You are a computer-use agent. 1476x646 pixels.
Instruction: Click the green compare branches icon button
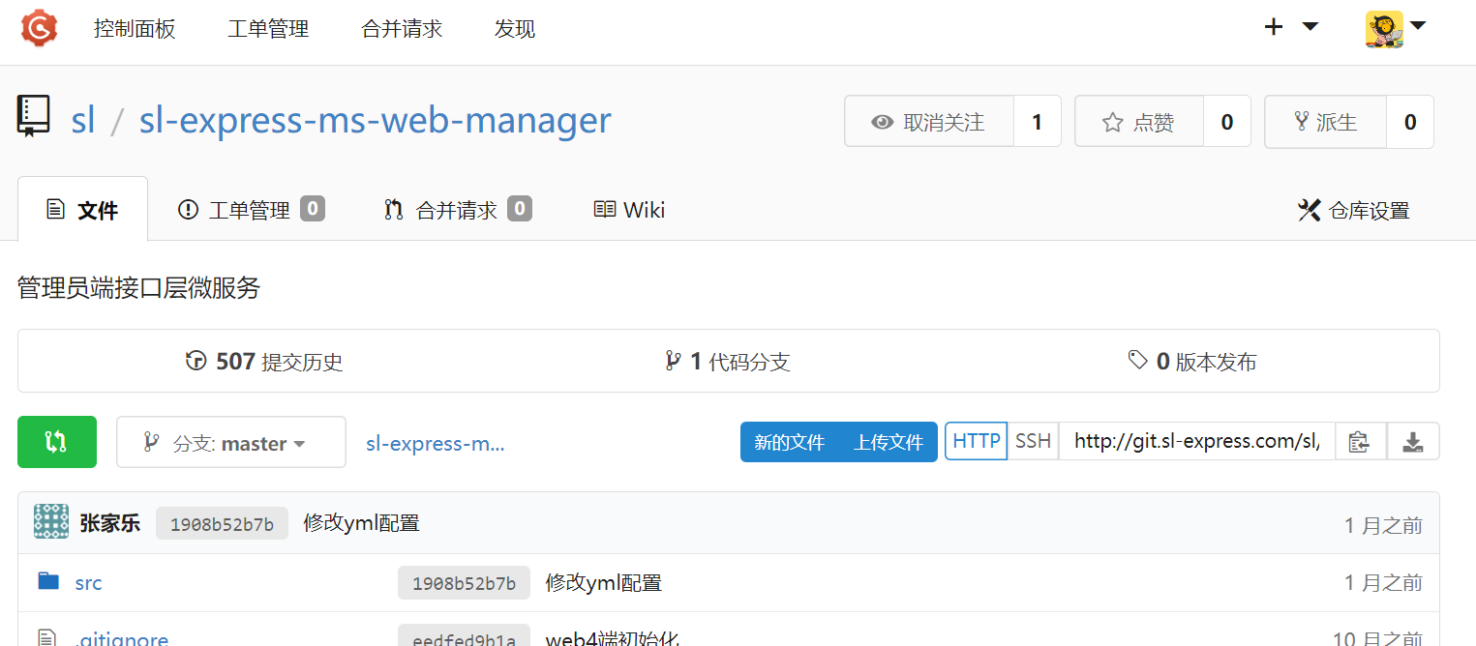click(57, 442)
